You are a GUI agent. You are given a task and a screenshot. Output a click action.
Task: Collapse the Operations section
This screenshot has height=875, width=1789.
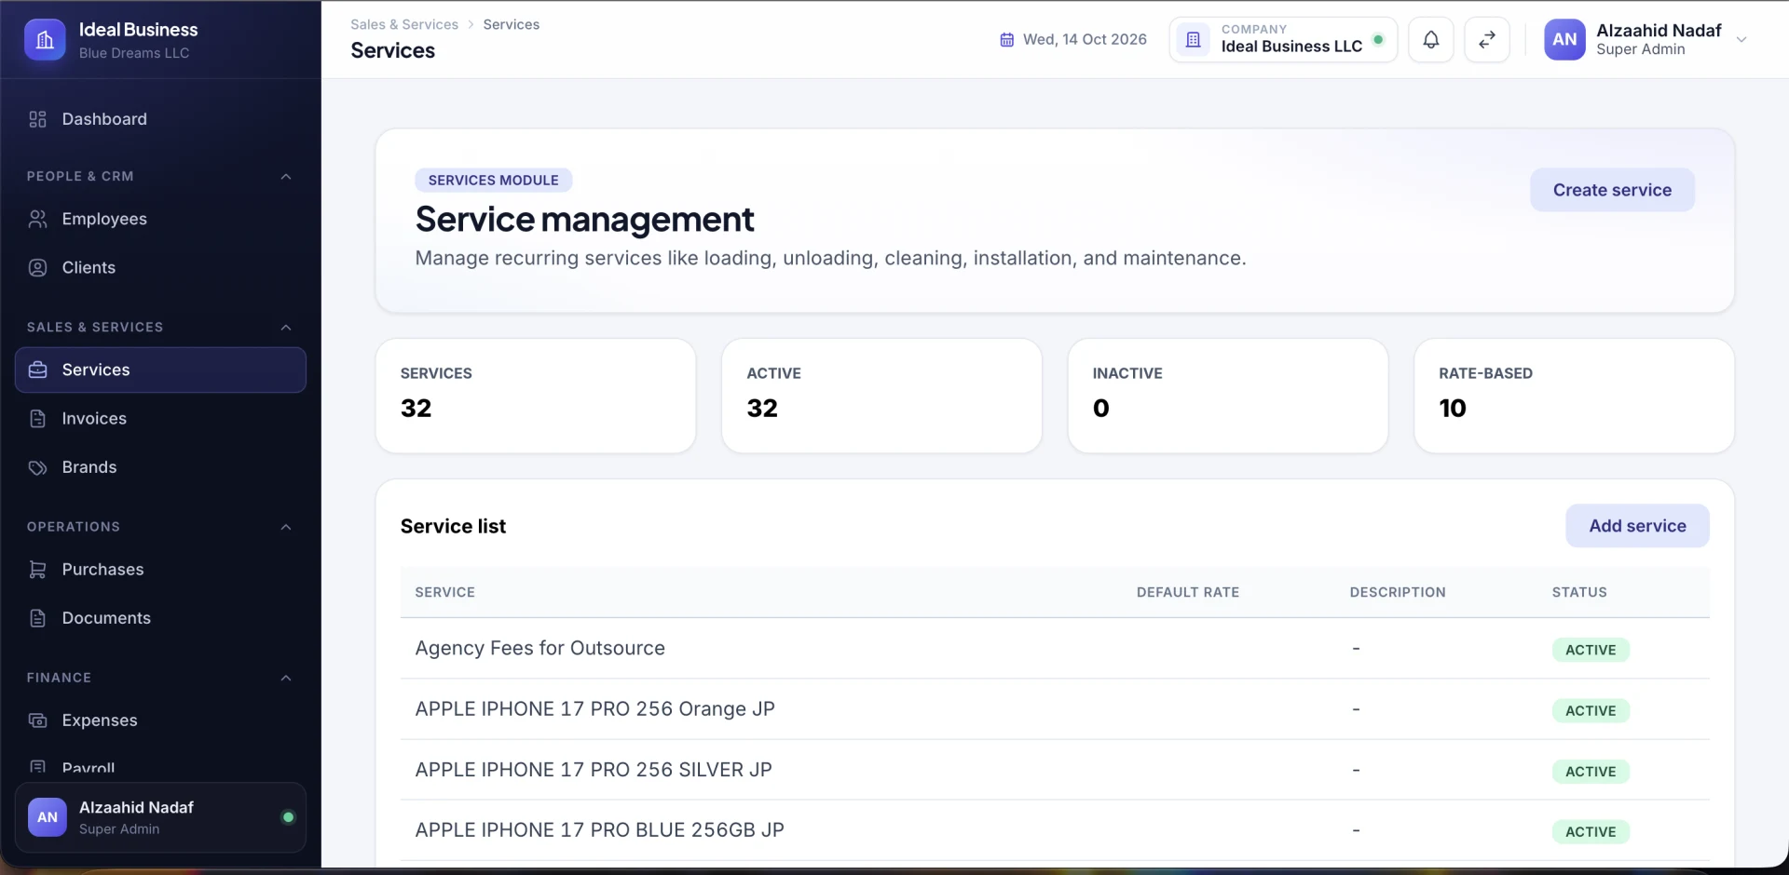click(x=286, y=528)
